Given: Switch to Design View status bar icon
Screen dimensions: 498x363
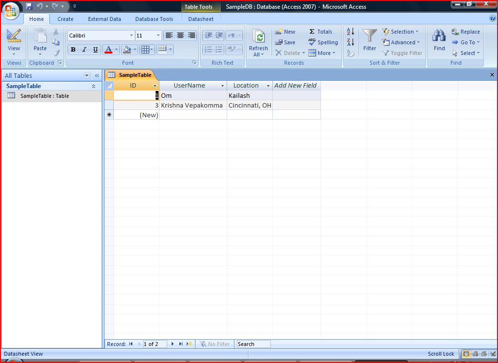Looking at the screenshot, I should pyautogui.click(x=493, y=354).
